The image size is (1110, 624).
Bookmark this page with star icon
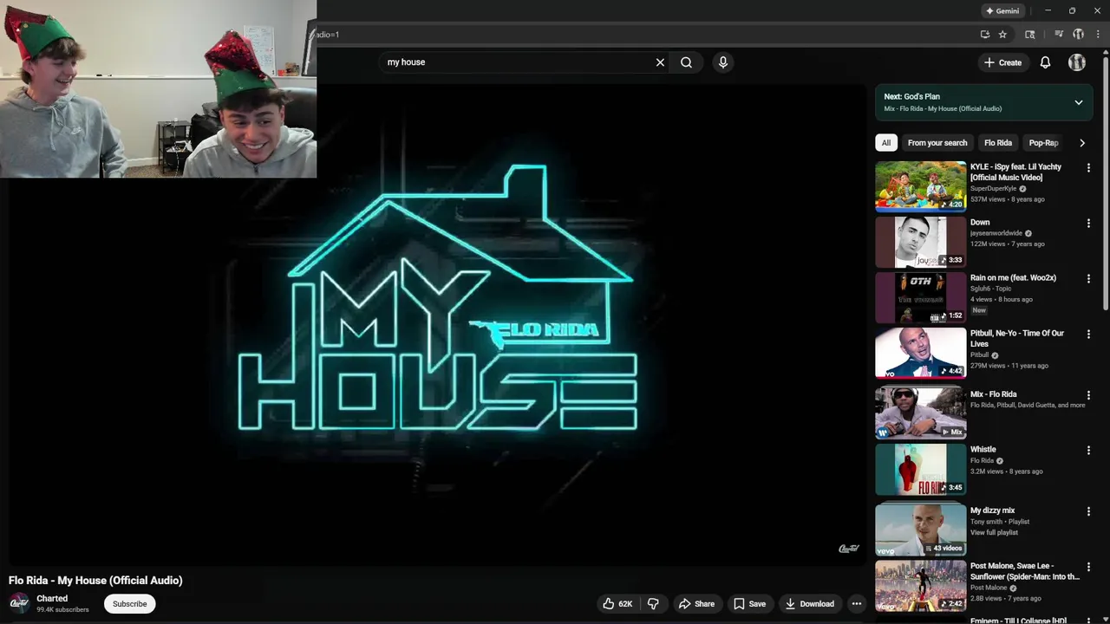coord(1002,35)
